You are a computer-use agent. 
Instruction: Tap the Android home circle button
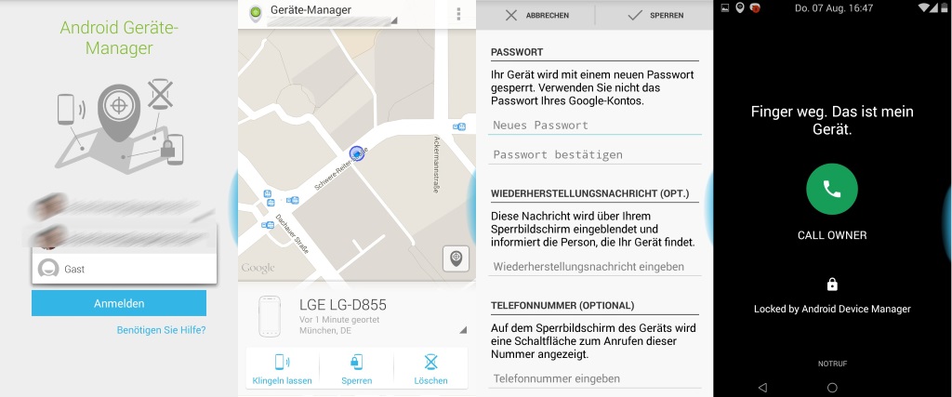pyautogui.click(x=832, y=388)
